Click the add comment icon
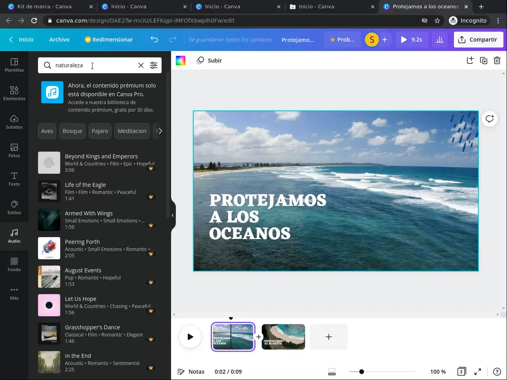The height and width of the screenshot is (380, 507). [x=490, y=119]
